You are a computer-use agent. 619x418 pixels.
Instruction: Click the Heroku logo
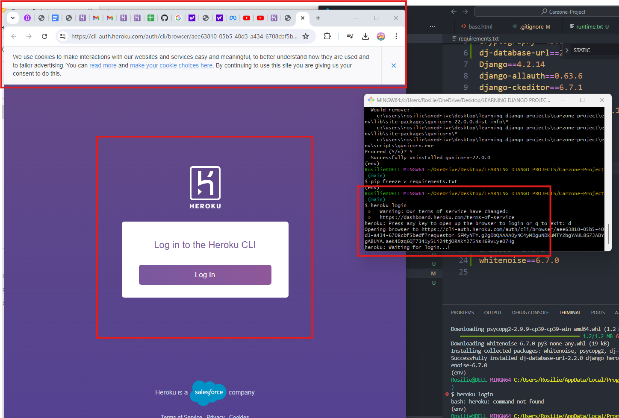(205, 187)
